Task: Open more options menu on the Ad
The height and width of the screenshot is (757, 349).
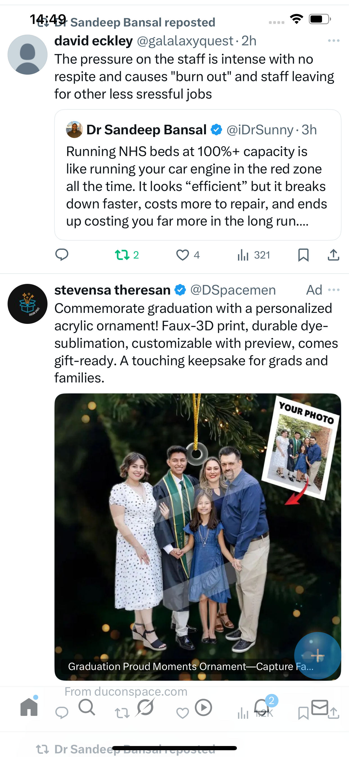Action: (334, 290)
